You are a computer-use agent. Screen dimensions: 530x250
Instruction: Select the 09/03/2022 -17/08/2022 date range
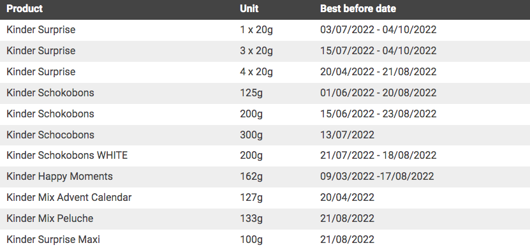(377, 177)
